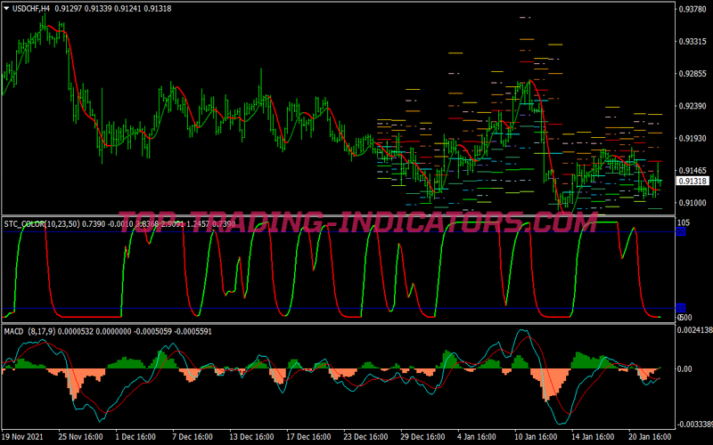This screenshot has height=445, width=713.
Task: Select the 0.00 MACD zero level label
Action: click(684, 369)
